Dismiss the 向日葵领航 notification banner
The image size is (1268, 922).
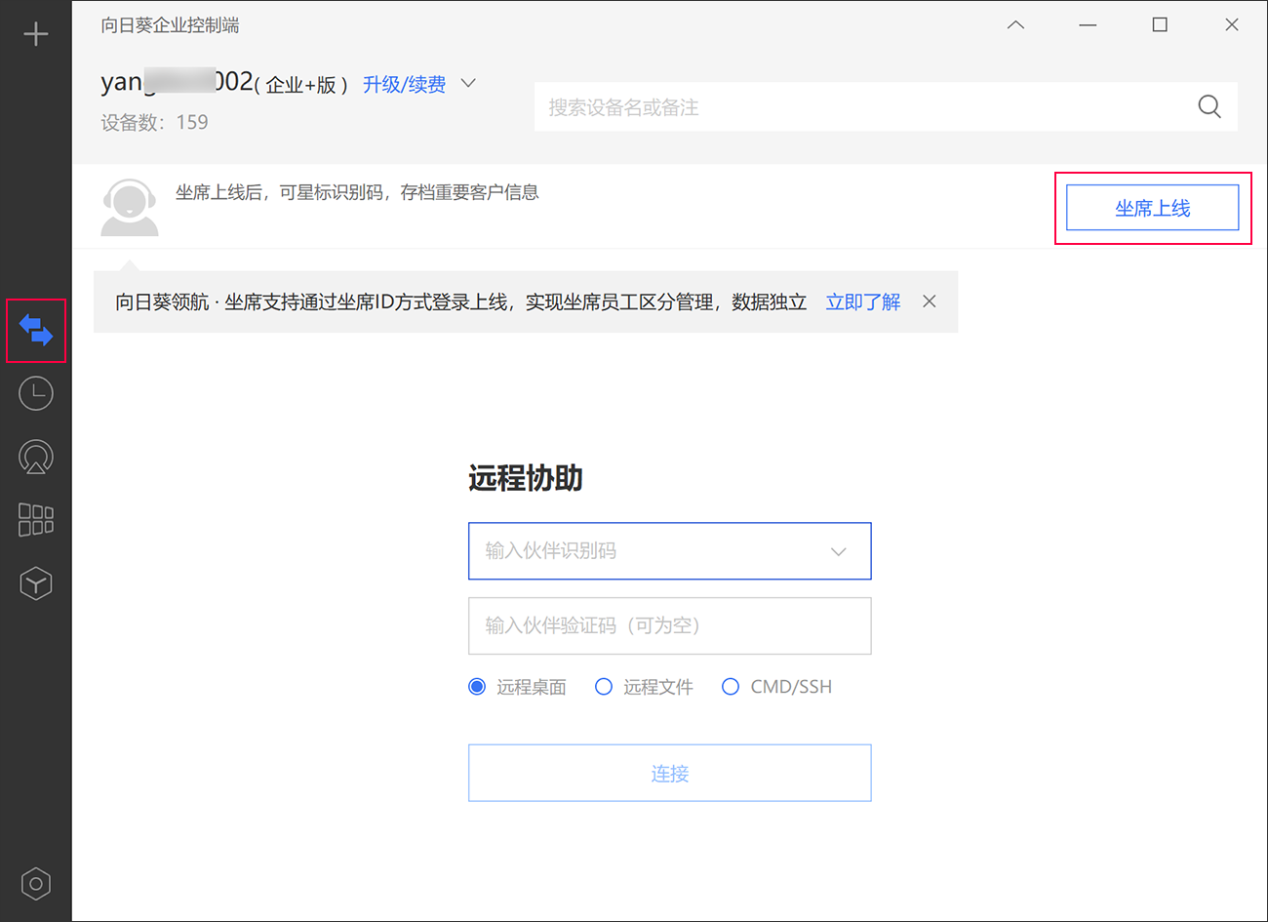[x=930, y=301]
